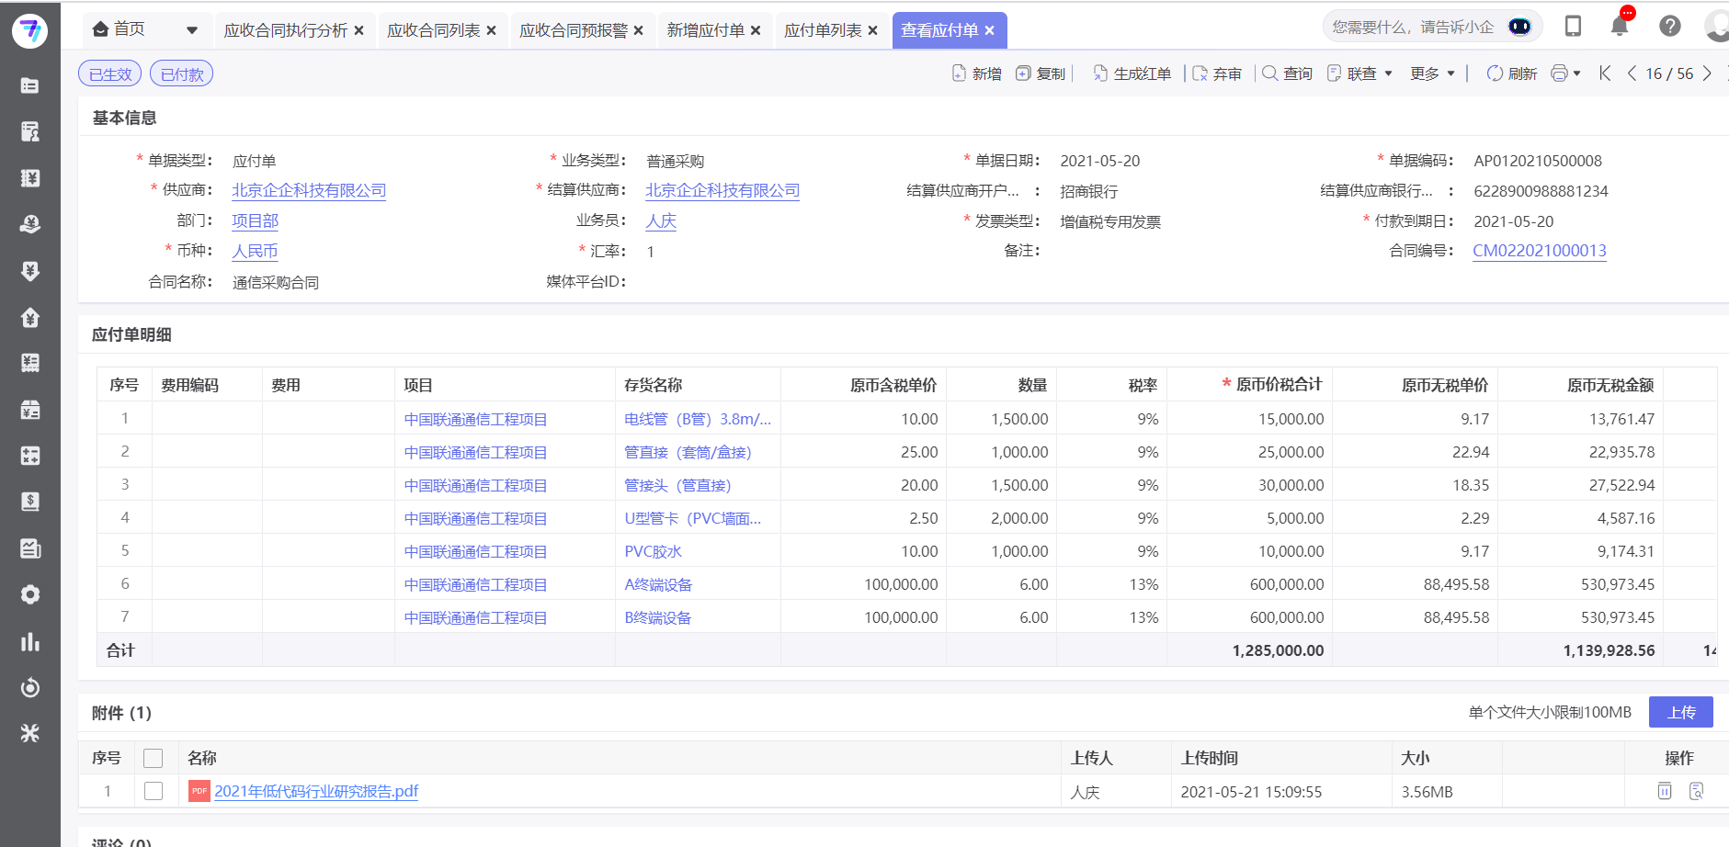Click the printer icon in the toolbar

pyautogui.click(x=1560, y=73)
